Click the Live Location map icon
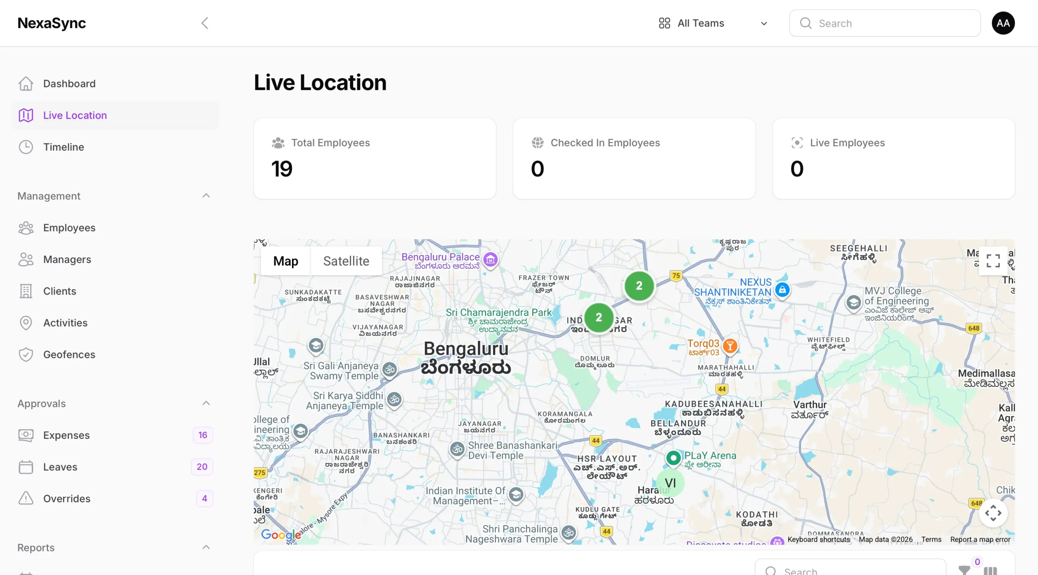This screenshot has height=575, width=1038. point(26,115)
